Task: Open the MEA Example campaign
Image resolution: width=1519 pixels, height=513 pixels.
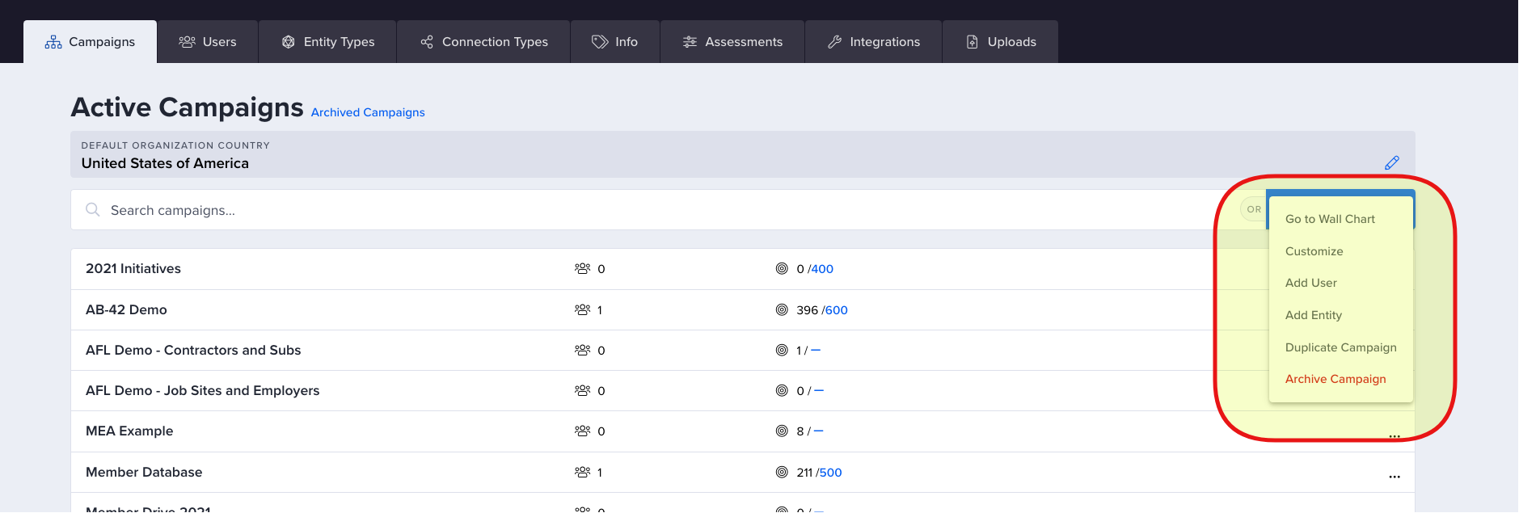Action: pos(129,431)
